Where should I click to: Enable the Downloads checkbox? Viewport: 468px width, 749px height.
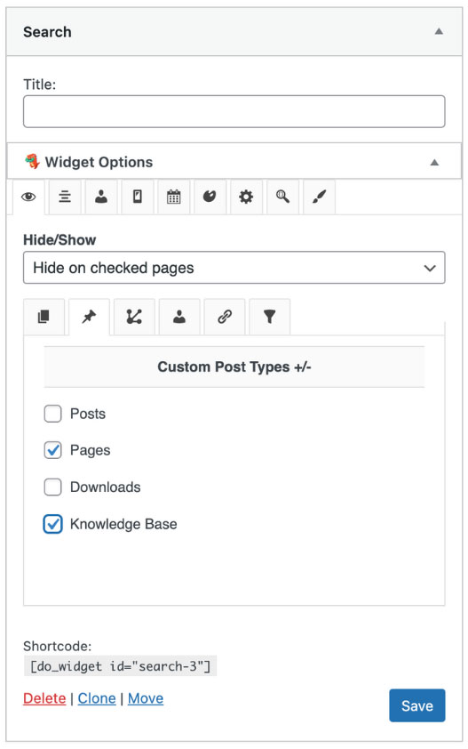pyautogui.click(x=53, y=487)
